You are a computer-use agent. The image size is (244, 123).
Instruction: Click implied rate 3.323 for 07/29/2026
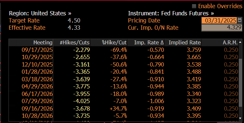194,101
